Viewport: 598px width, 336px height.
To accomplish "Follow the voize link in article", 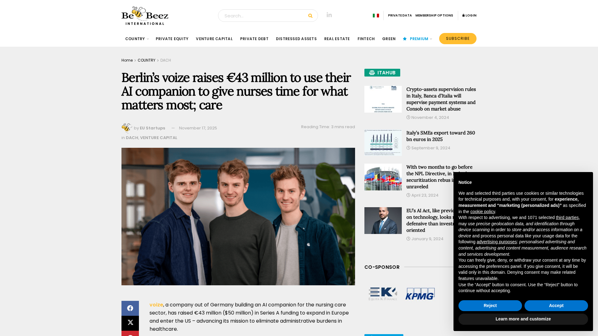I will coord(156,305).
